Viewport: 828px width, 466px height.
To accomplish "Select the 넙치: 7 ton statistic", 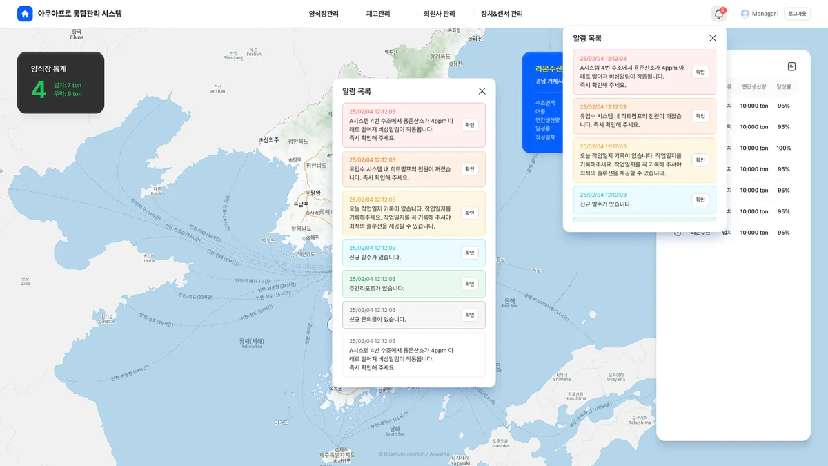I will point(68,85).
